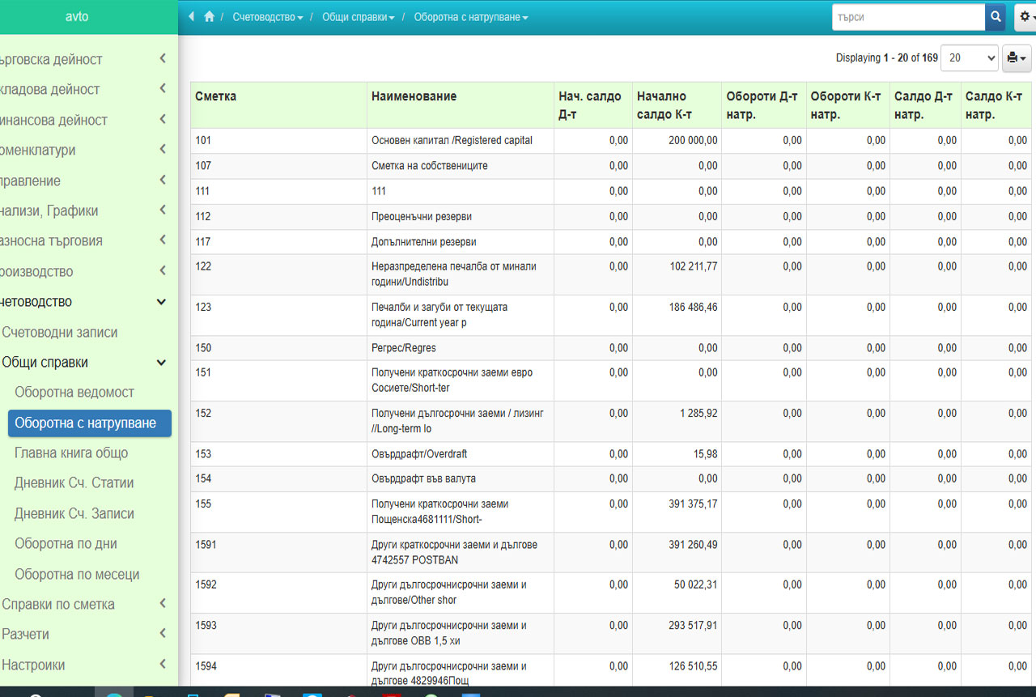Click account number 1594 cell
This screenshot has height=697, width=1036.
coord(278,669)
